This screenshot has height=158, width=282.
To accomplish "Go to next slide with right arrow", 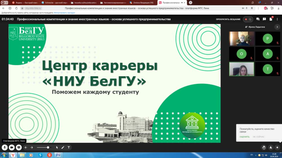I will (x=32, y=147).
